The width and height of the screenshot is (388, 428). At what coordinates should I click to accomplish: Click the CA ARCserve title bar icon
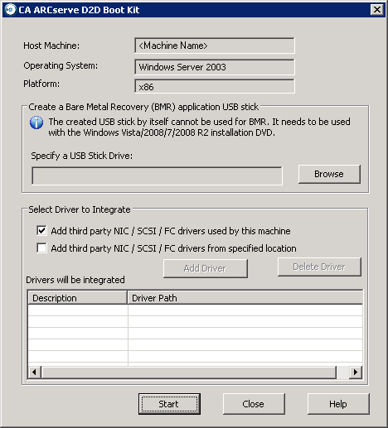11,10
